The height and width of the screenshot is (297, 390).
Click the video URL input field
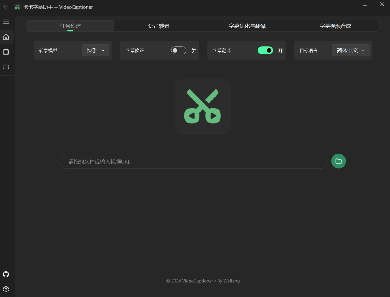click(193, 161)
